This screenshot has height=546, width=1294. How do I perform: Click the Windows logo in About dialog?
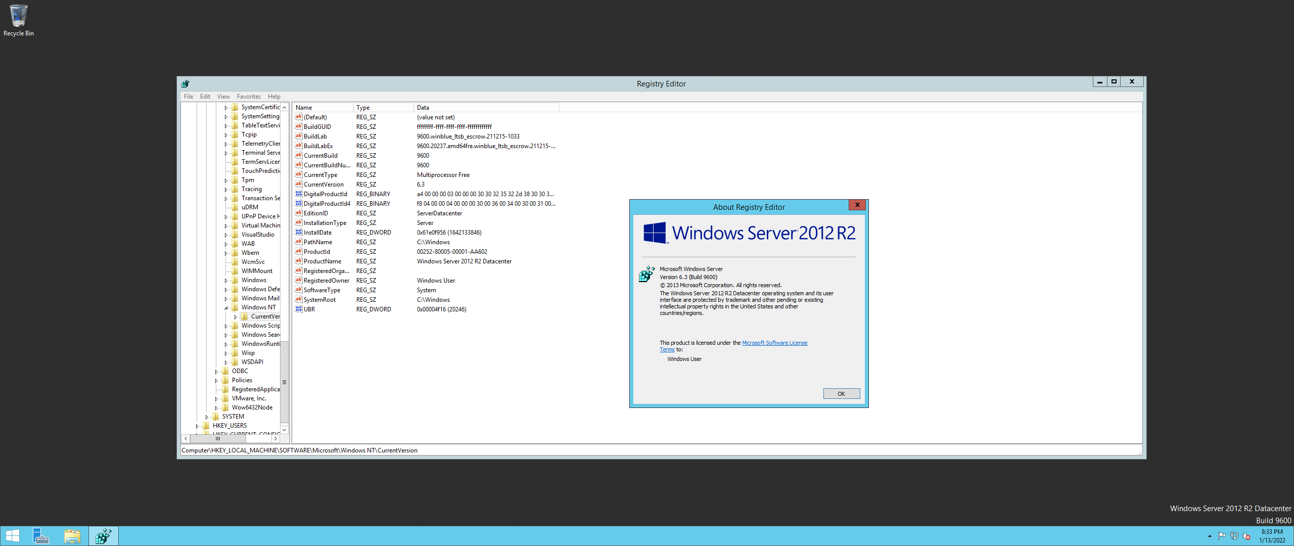pyautogui.click(x=655, y=233)
